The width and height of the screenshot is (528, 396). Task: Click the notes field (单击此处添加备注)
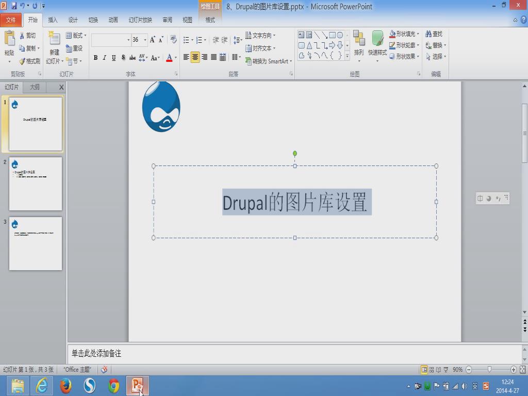(294, 354)
